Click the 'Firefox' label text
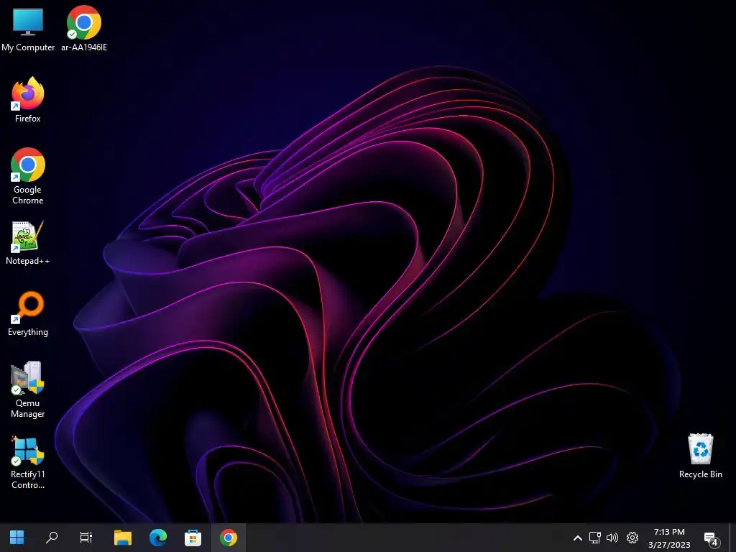 click(x=28, y=119)
